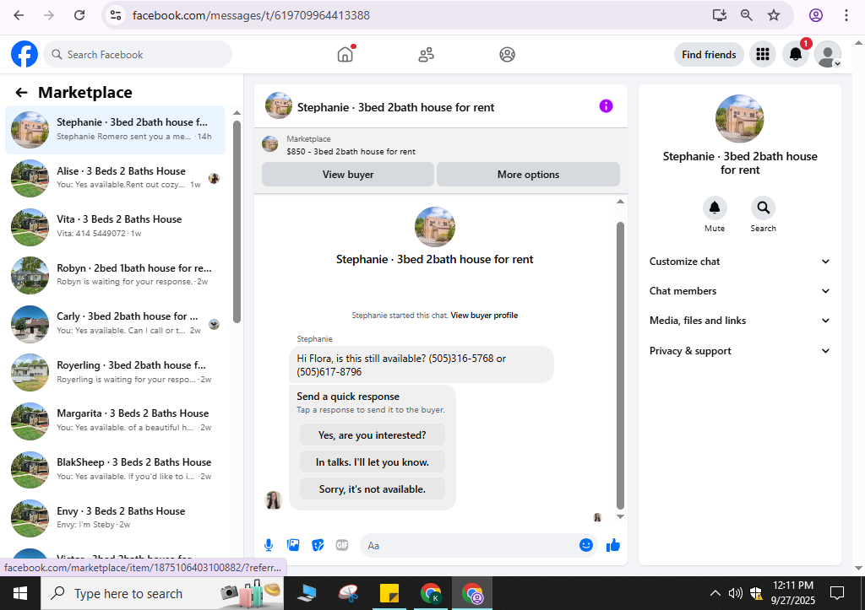Image resolution: width=865 pixels, height=610 pixels.
Task: Open emoji picker in message box
Action: (x=586, y=545)
